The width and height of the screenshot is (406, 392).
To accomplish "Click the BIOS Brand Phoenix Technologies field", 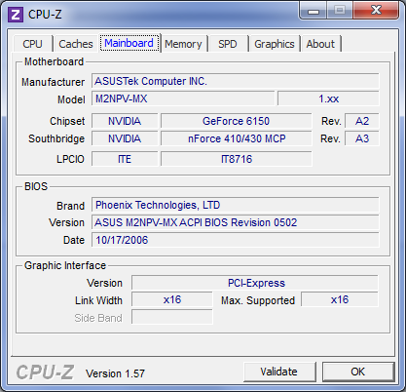I will 235,205.
